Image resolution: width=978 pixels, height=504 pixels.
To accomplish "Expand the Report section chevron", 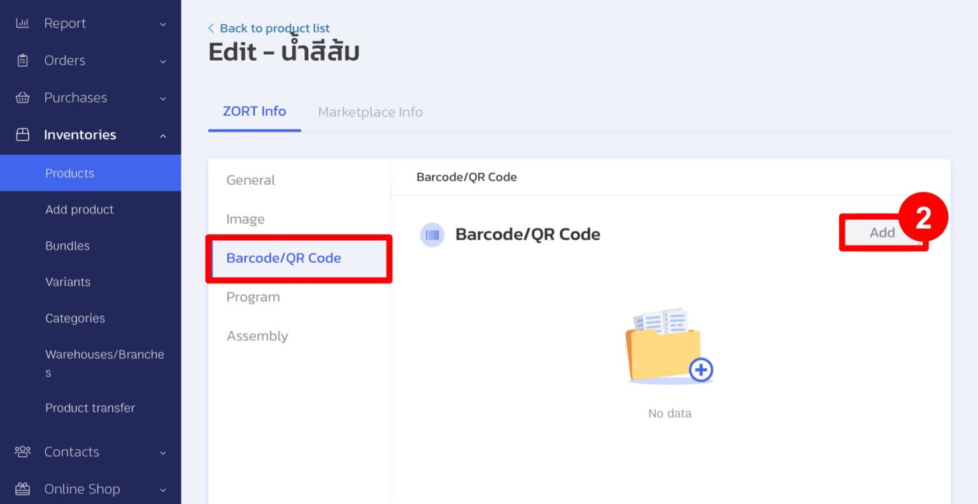I will 164,24.
